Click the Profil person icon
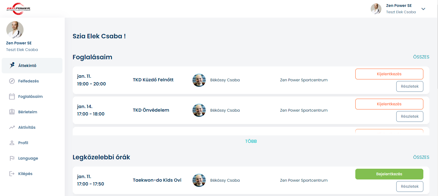438x196 pixels. 12,143
